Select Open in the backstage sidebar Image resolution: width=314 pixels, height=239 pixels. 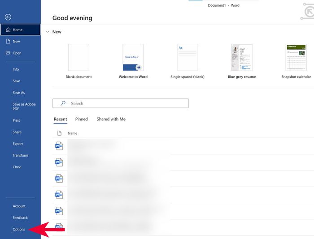pos(21,53)
